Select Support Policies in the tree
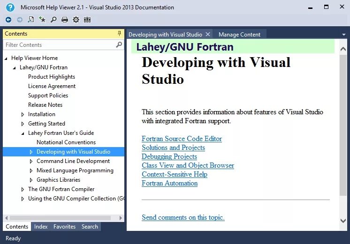This screenshot has width=350, height=244. click(x=48, y=96)
